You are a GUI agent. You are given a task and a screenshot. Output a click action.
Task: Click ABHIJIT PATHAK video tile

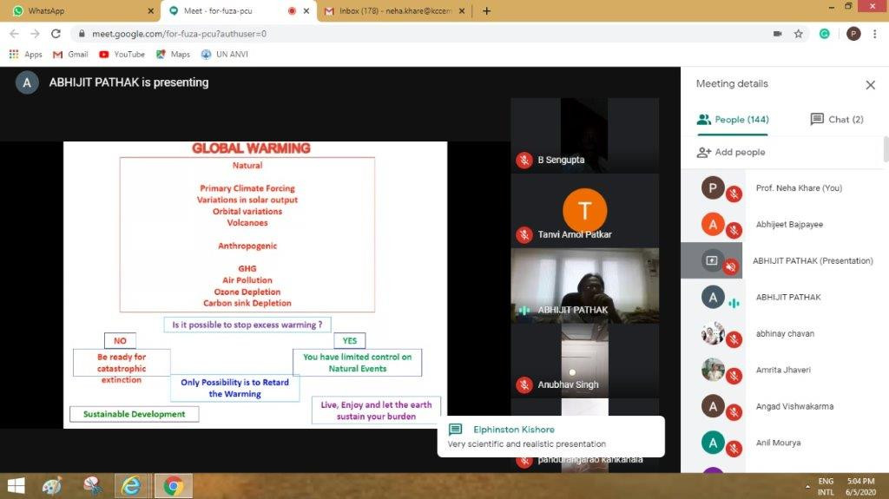(x=584, y=286)
